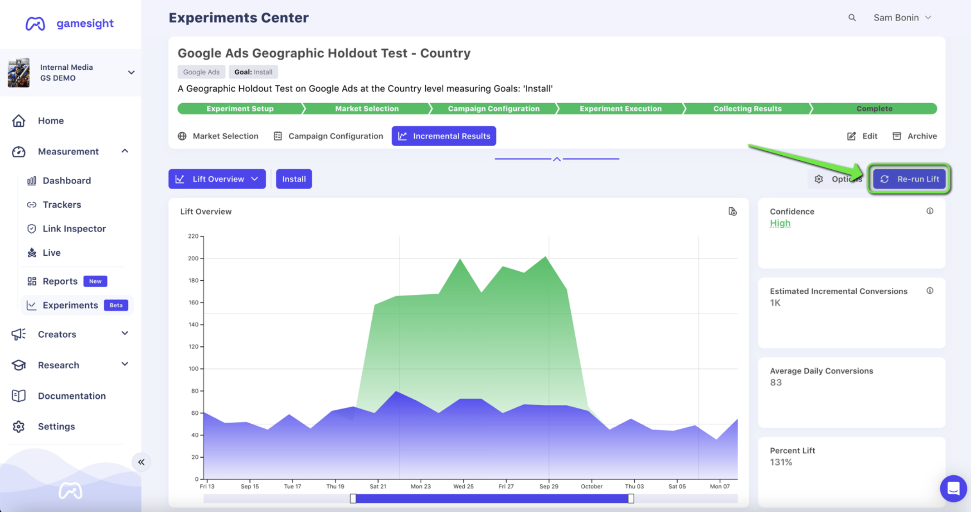Click the left handle of date range slider

(x=353, y=498)
